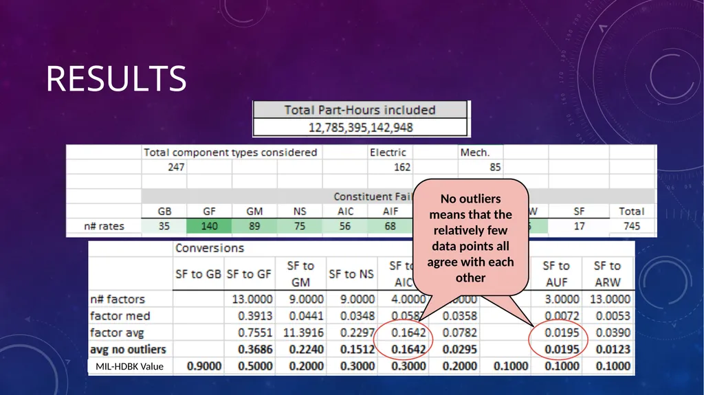Viewport: 704px width, 395px height.
Task: Select 'Total component types considered' label
Action: (230, 153)
